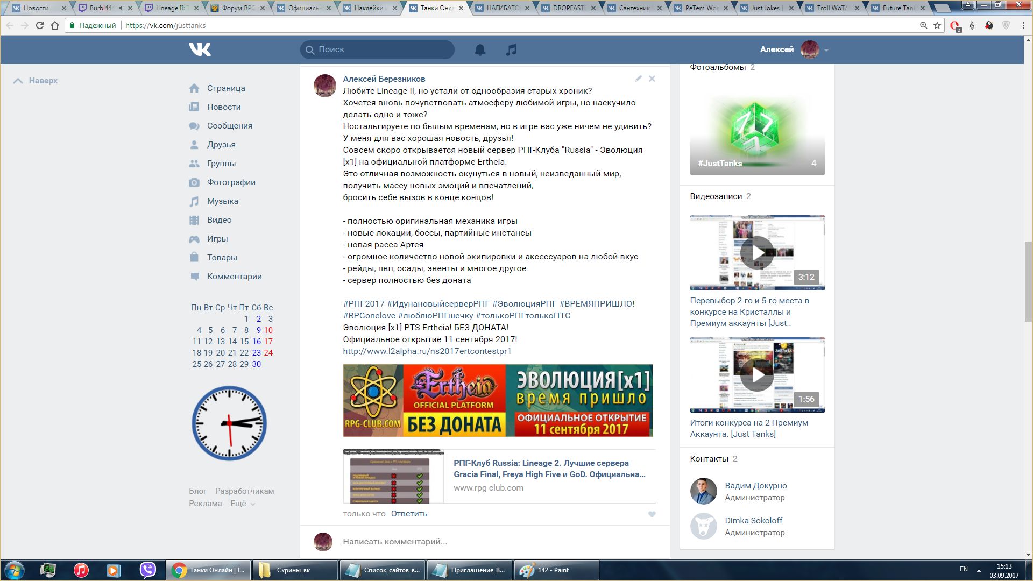Image resolution: width=1033 pixels, height=581 pixels.
Task: Click date 11 in sidebar calendar
Action: (x=196, y=342)
